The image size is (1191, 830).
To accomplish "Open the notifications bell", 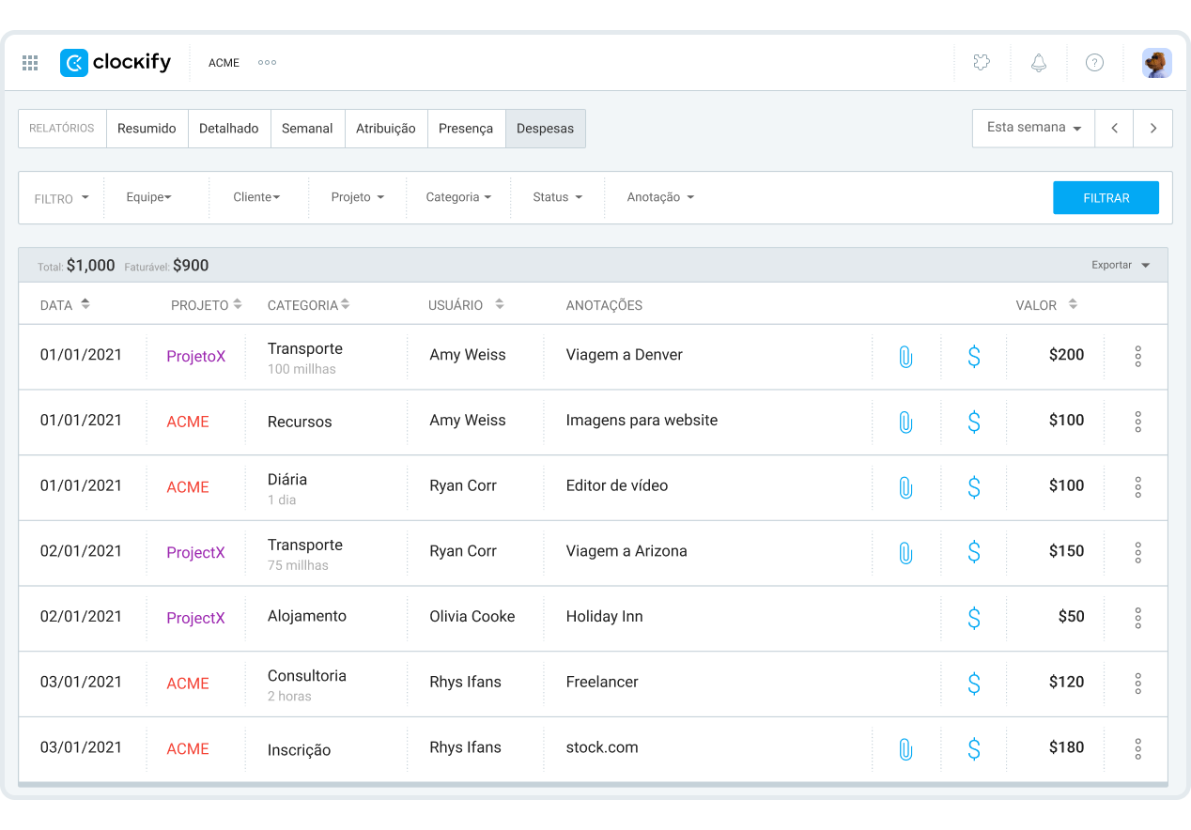I will [x=1038, y=63].
